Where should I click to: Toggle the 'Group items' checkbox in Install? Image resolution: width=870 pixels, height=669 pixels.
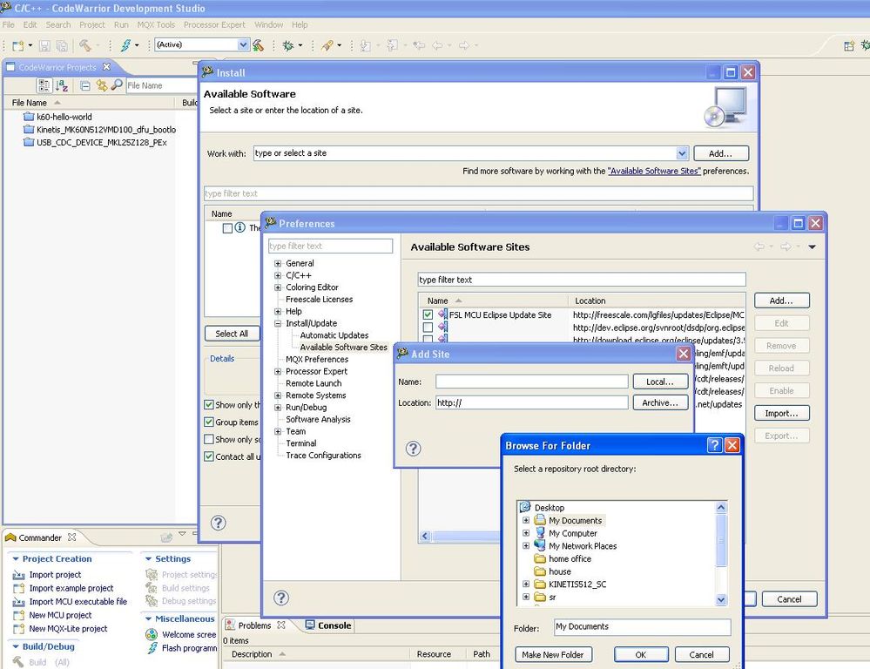pos(209,422)
